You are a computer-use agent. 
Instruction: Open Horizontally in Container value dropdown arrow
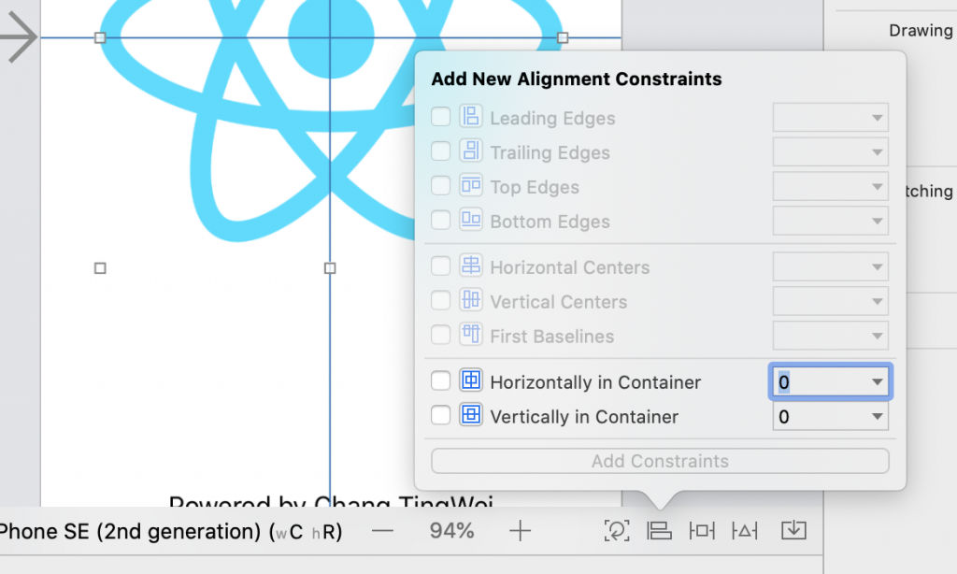(877, 382)
